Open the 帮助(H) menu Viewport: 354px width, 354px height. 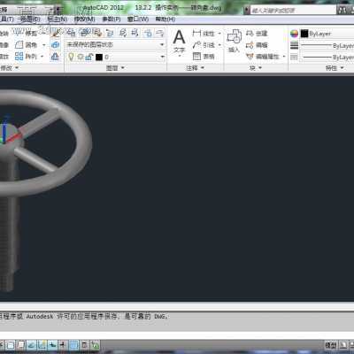click(x=165, y=19)
